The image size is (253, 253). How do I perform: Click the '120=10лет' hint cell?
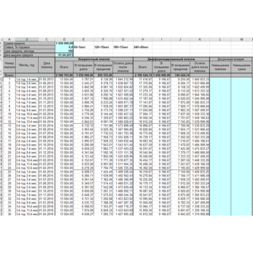point(101,47)
